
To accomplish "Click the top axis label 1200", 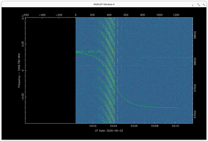I will pyautogui.click(x=176, y=15).
